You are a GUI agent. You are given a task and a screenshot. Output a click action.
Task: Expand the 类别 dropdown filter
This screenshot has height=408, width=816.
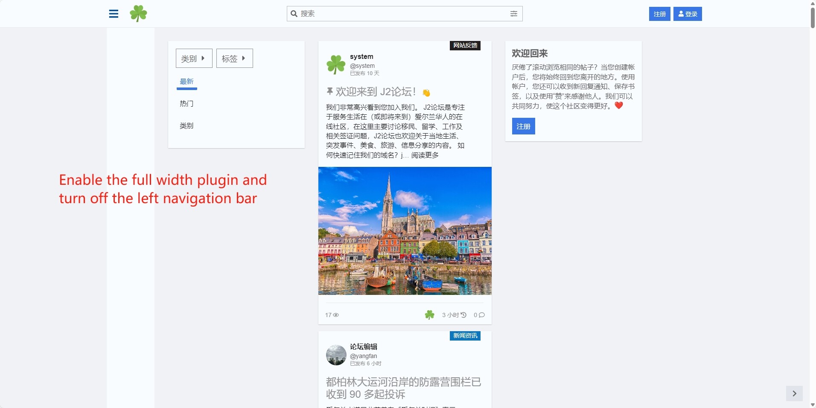(x=194, y=58)
